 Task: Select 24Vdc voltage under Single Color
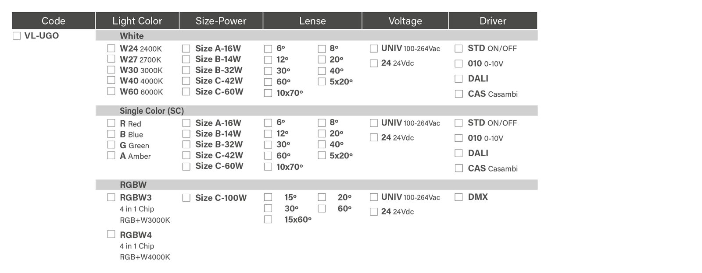tap(374, 137)
